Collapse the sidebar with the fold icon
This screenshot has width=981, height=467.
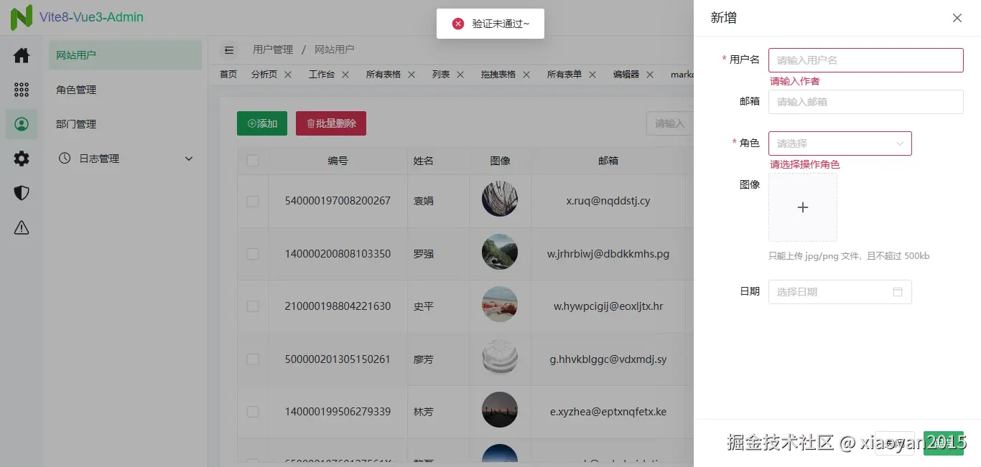(x=229, y=50)
